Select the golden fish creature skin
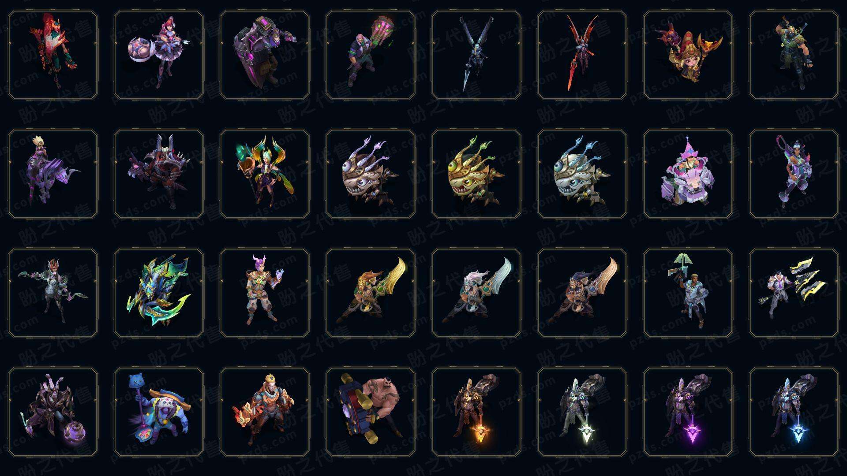The image size is (847, 476). [476, 174]
